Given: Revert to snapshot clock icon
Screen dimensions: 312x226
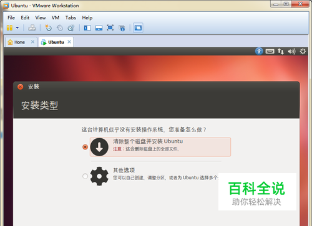Looking at the screenshot, I should (x=60, y=27).
